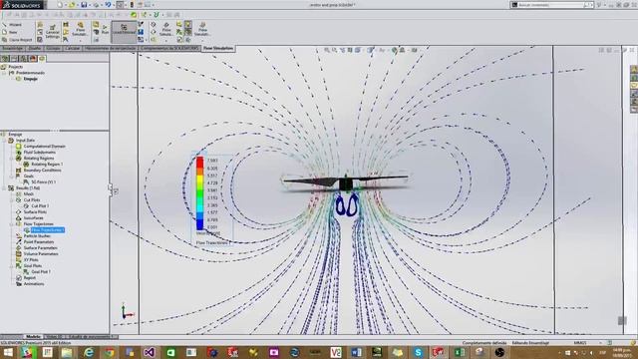Screen dimensions: 638x359
Task: Open Google Chrome from the taskbar
Action: click(x=109, y=352)
